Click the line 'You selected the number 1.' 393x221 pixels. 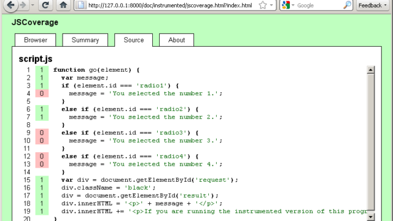click(146, 93)
